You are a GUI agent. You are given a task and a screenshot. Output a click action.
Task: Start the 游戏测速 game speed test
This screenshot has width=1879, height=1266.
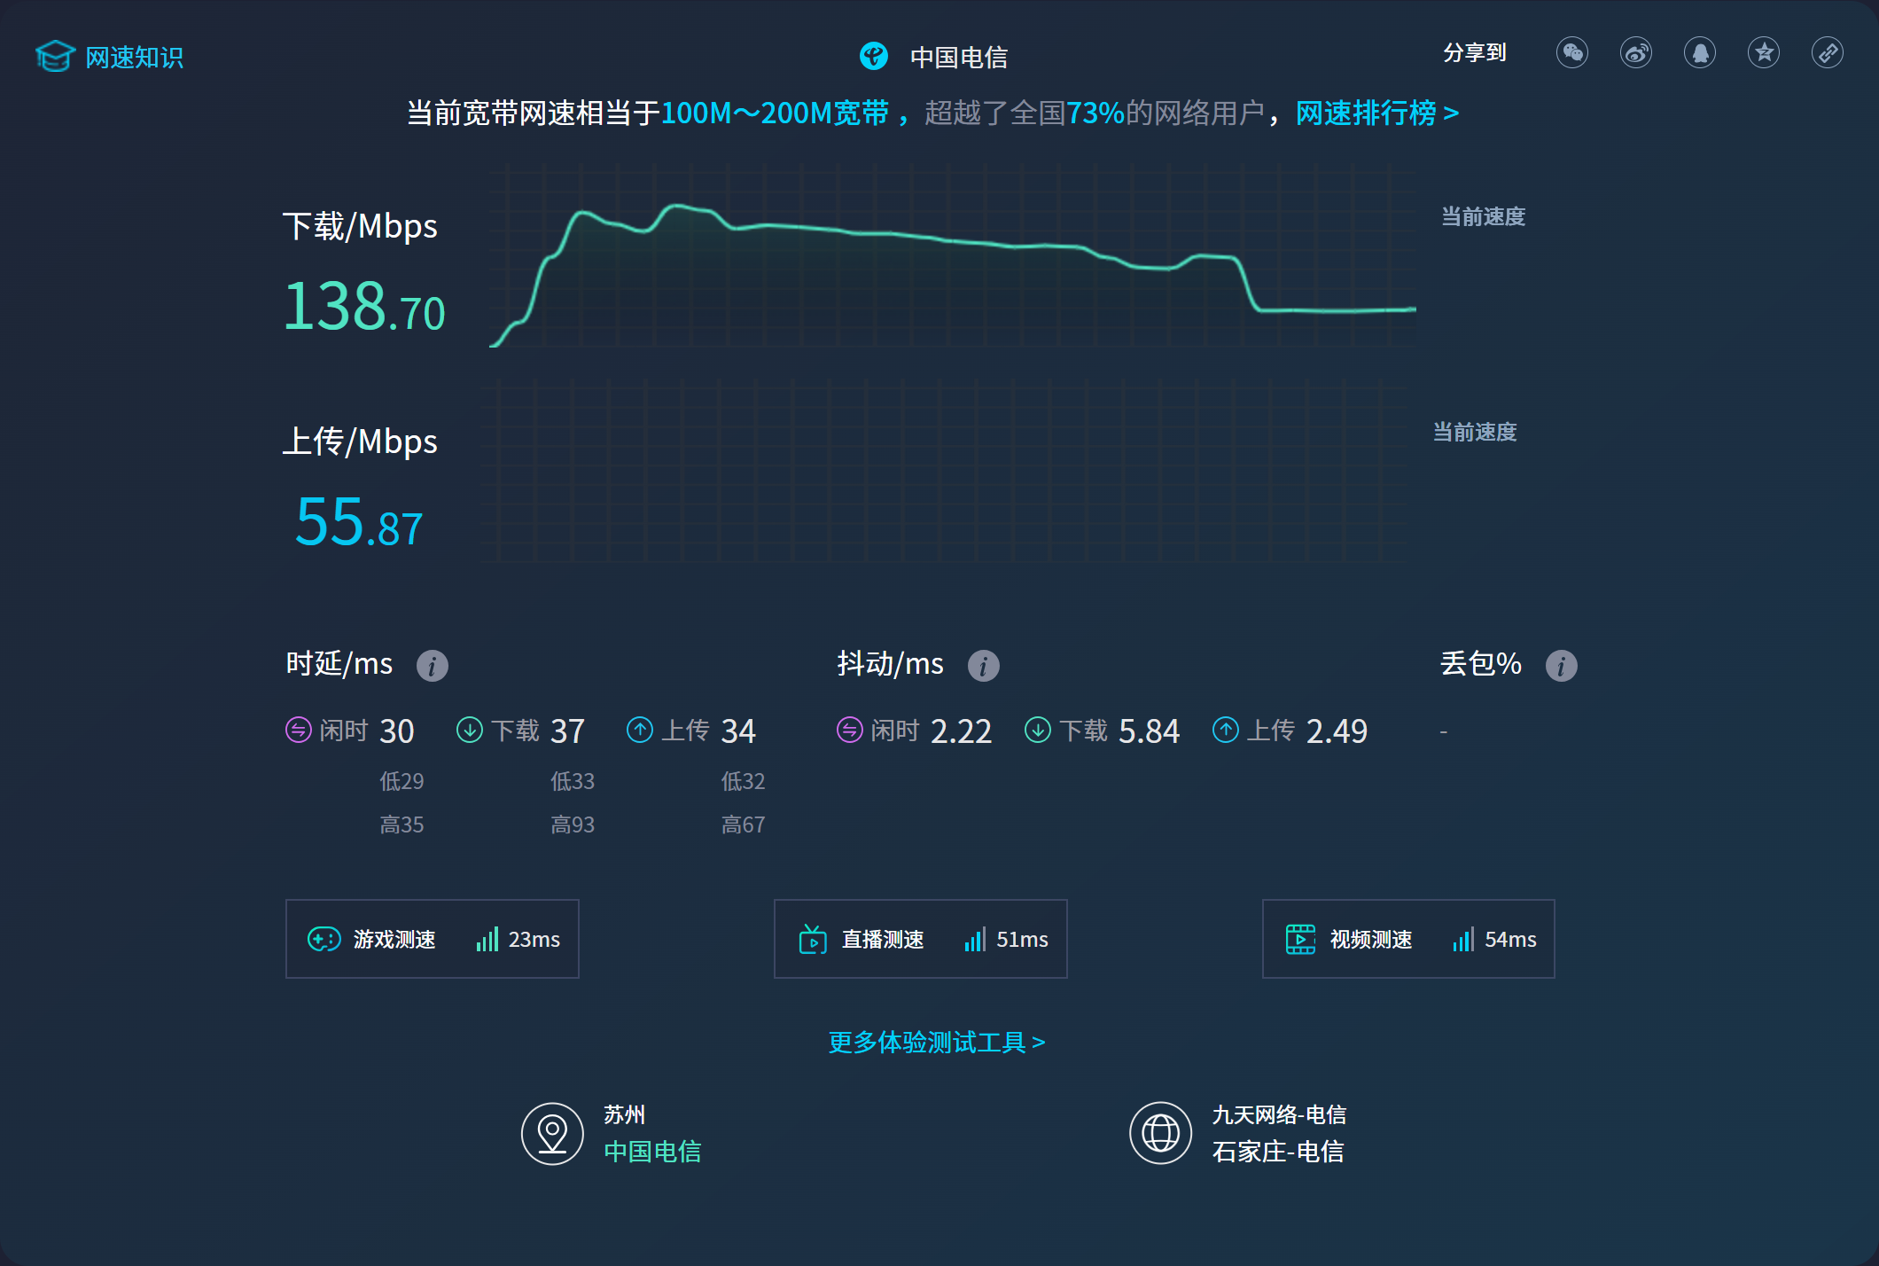(433, 939)
